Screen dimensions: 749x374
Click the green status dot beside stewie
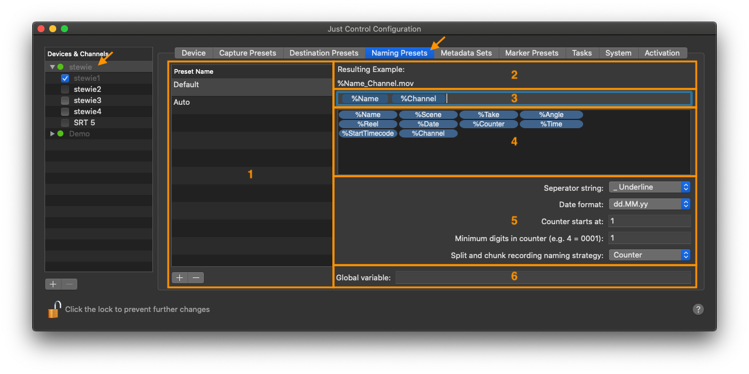60,67
